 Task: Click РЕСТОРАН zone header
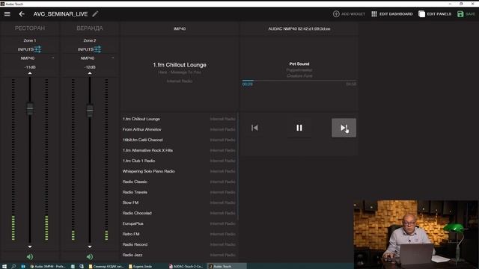point(30,28)
